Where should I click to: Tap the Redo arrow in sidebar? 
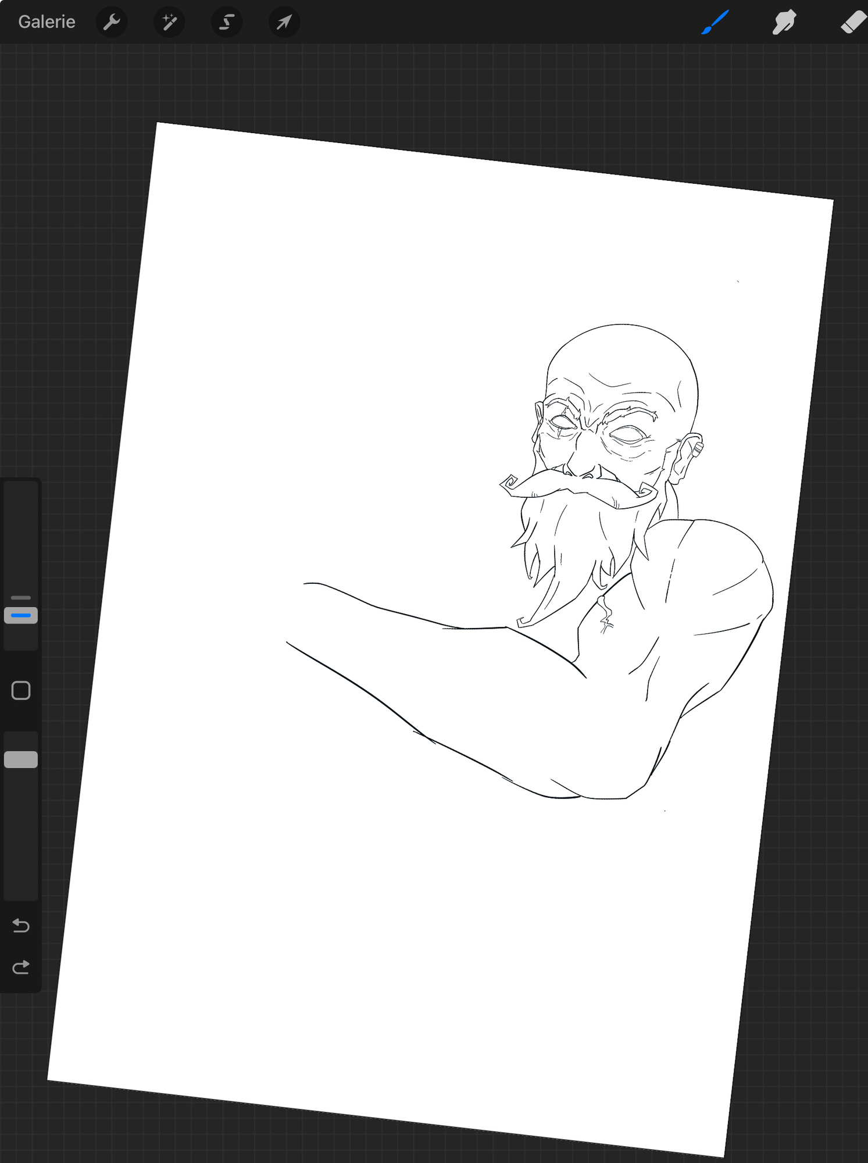(21, 967)
